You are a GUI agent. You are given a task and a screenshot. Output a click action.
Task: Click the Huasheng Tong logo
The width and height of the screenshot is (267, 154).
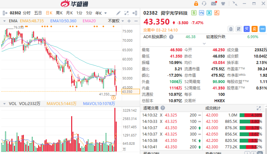[x=74, y=4]
